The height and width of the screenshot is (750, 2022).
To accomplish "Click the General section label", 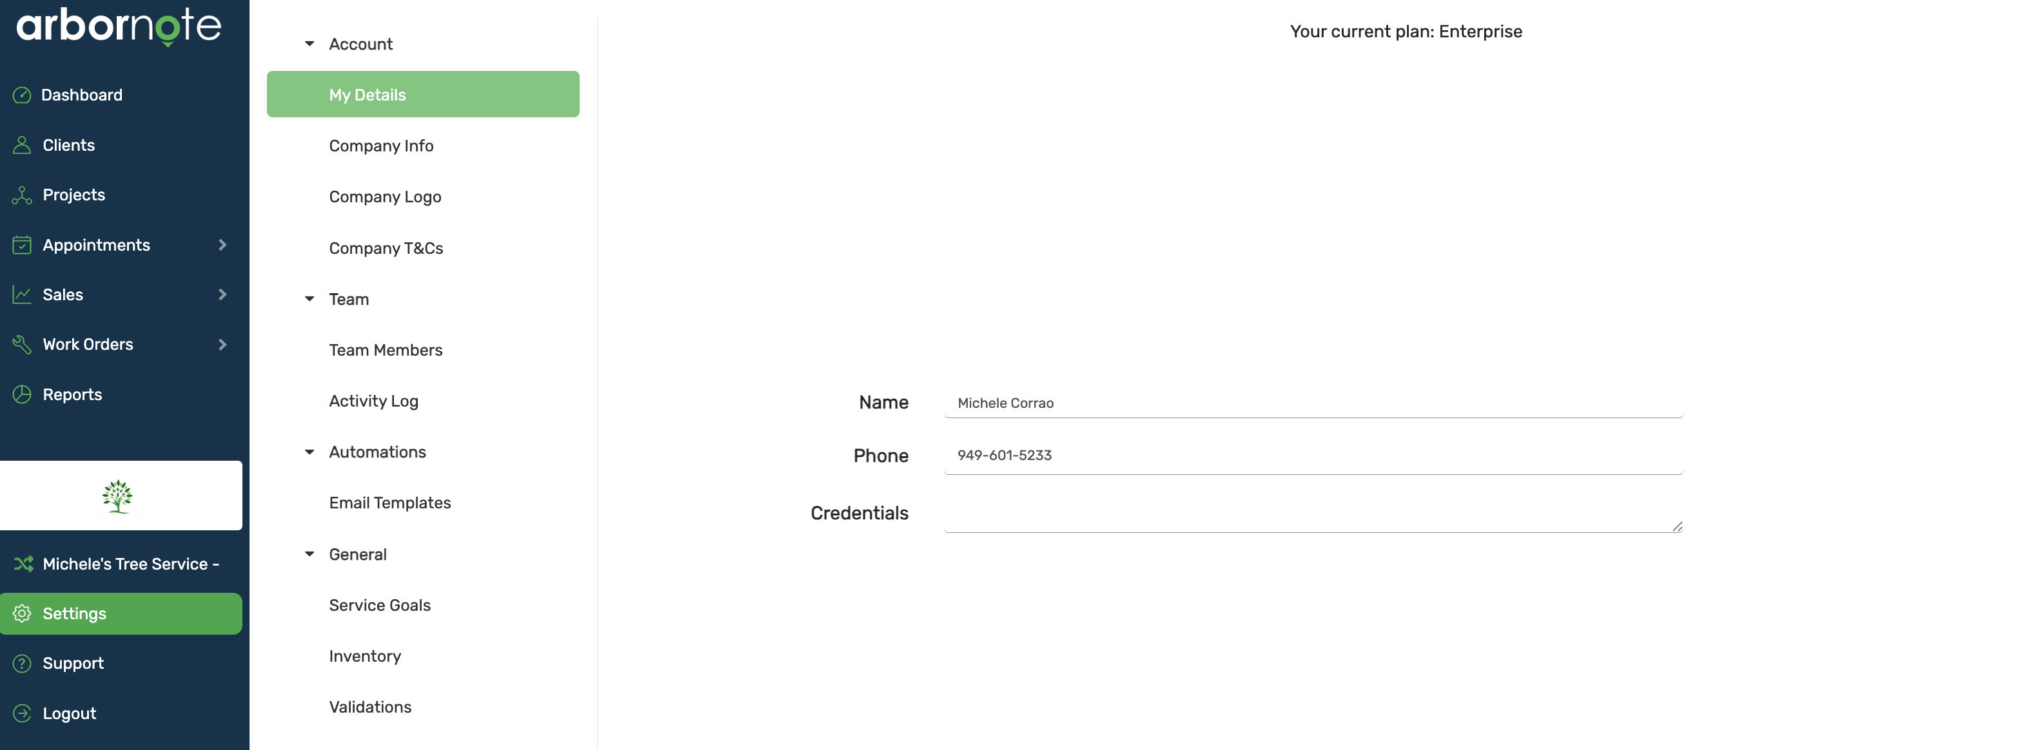I will click(357, 554).
